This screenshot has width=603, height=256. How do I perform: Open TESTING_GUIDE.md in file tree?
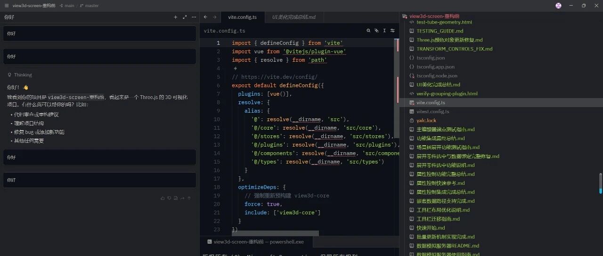pos(440,31)
